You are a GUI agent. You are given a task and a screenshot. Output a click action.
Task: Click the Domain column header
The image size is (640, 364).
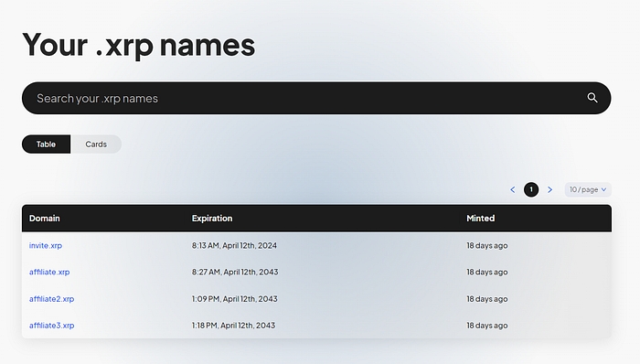point(45,219)
